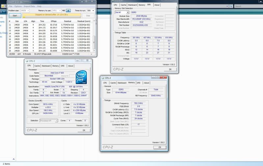The image size is (263, 166).
Task: Click the LinX results scrollbar thumb
Action: pyautogui.click(x=94, y=42)
